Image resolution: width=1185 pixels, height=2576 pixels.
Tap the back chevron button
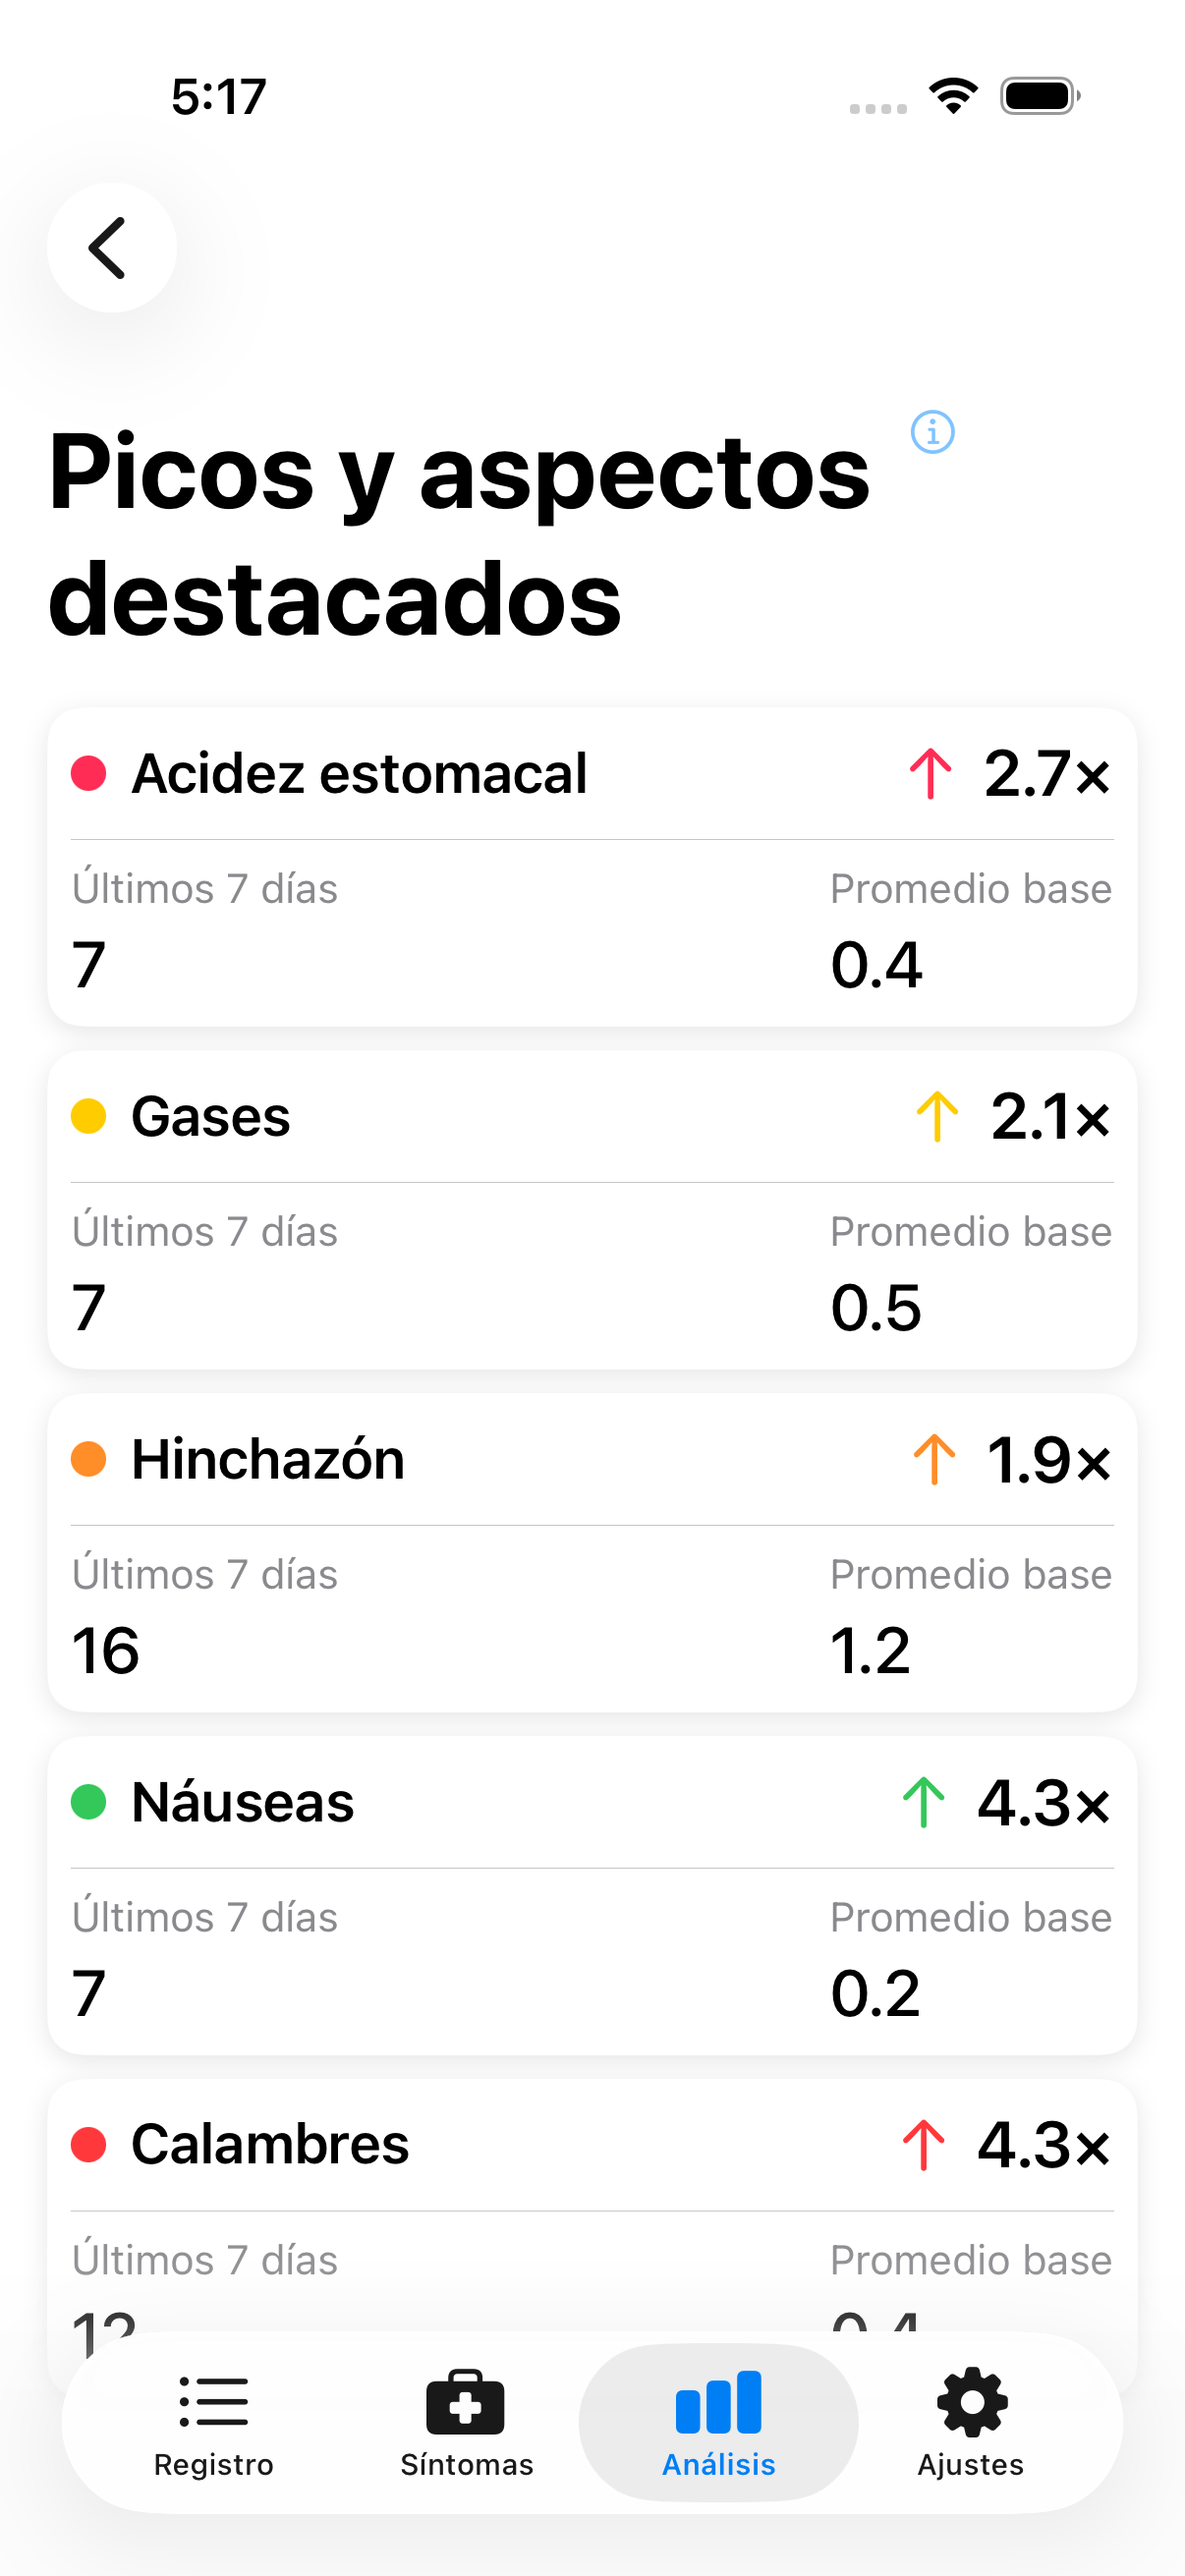111,247
